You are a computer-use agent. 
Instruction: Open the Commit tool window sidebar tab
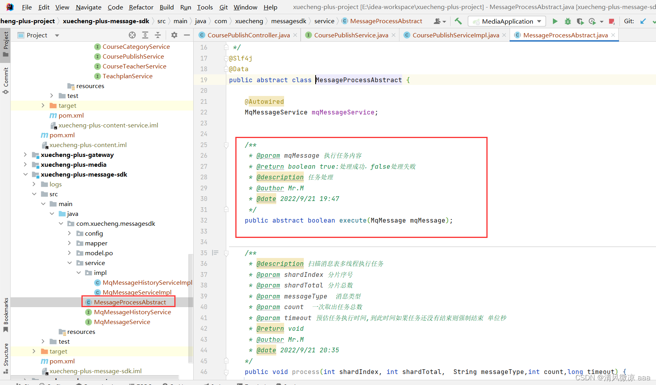[x=6, y=81]
